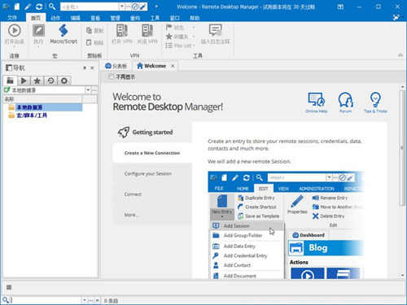Open the quick access toolbar customize arrow

coord(156,7)
